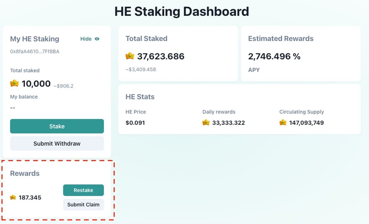The width and height of the screenshot is (369, 224).
Task: Click the crown icon next to 37,623.686
Action: click(130, 56)
